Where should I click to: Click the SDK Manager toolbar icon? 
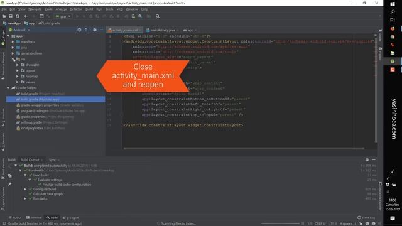(x=140, y=16)
